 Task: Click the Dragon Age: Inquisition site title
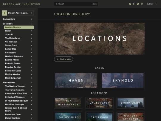(x=21, y=4)
